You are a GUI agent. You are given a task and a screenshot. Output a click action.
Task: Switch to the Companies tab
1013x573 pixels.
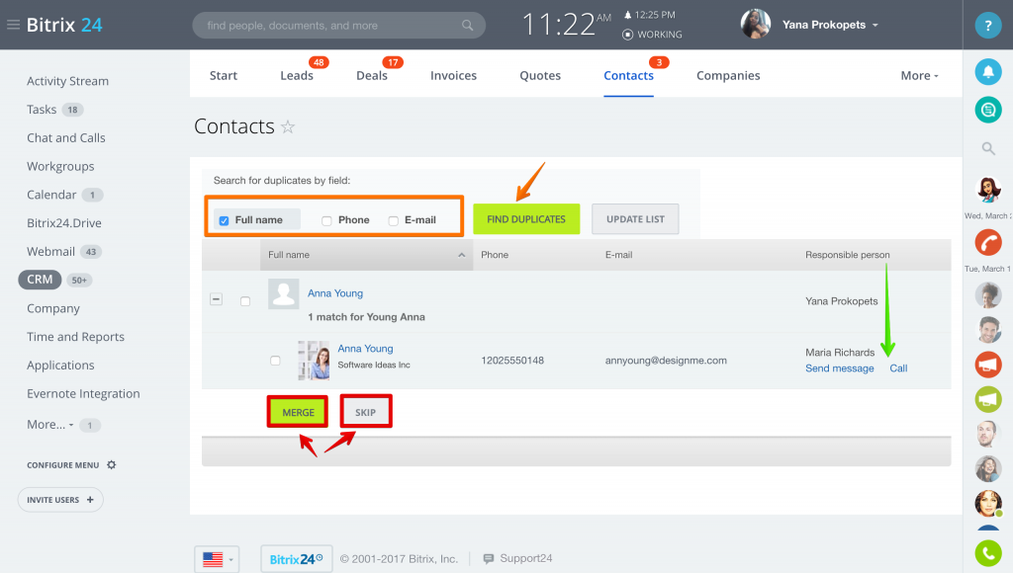click(728, 75)
